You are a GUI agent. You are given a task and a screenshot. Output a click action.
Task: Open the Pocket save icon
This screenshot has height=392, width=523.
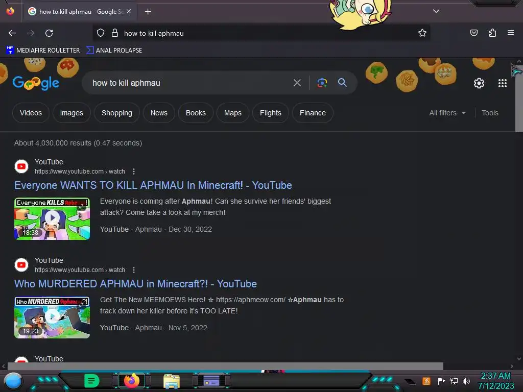tap(474, 33)
